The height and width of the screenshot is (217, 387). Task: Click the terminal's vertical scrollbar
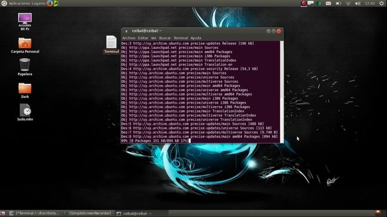click(x=282, y=92)
